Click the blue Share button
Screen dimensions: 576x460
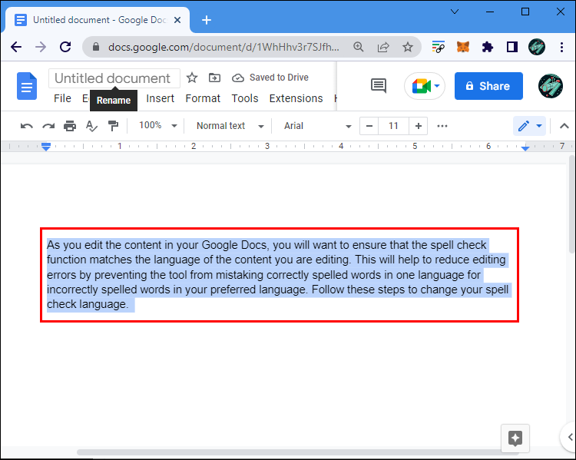coord(488,86)
